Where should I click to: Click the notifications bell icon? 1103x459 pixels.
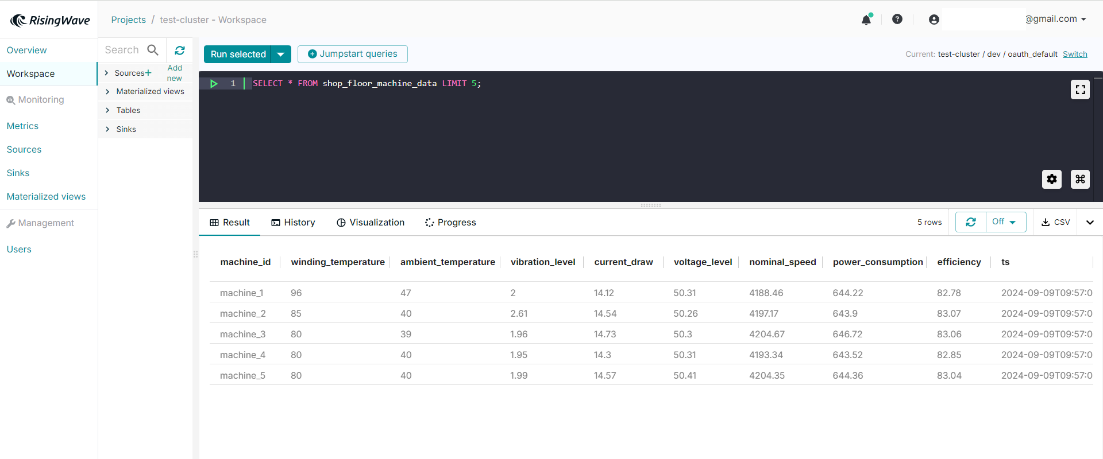pos(866,20)
